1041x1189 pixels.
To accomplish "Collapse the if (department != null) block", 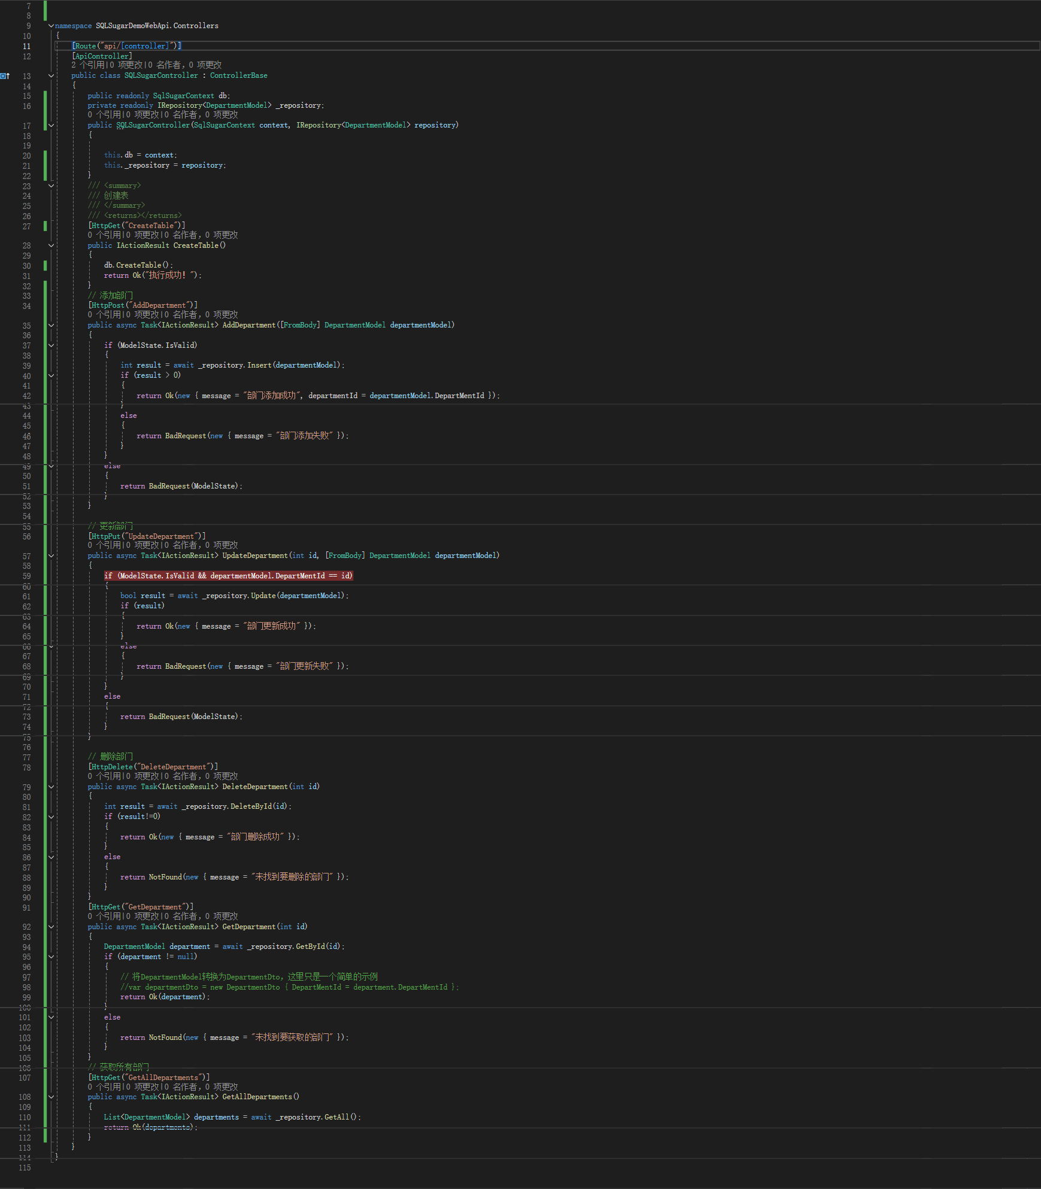I will (x=51, y=957).
